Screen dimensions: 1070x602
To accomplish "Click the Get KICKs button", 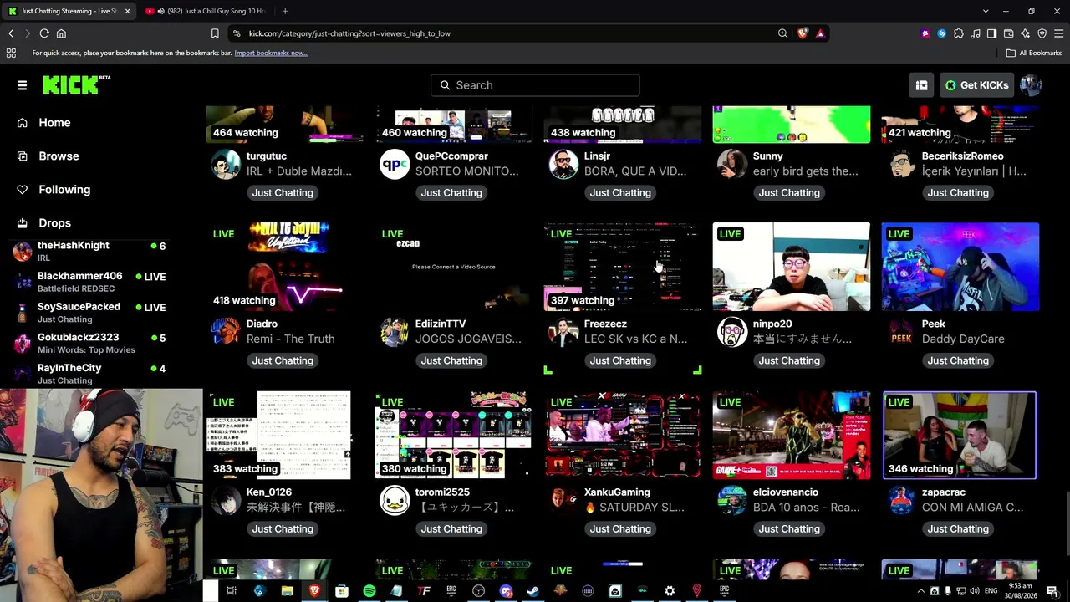I will [976, 85].
